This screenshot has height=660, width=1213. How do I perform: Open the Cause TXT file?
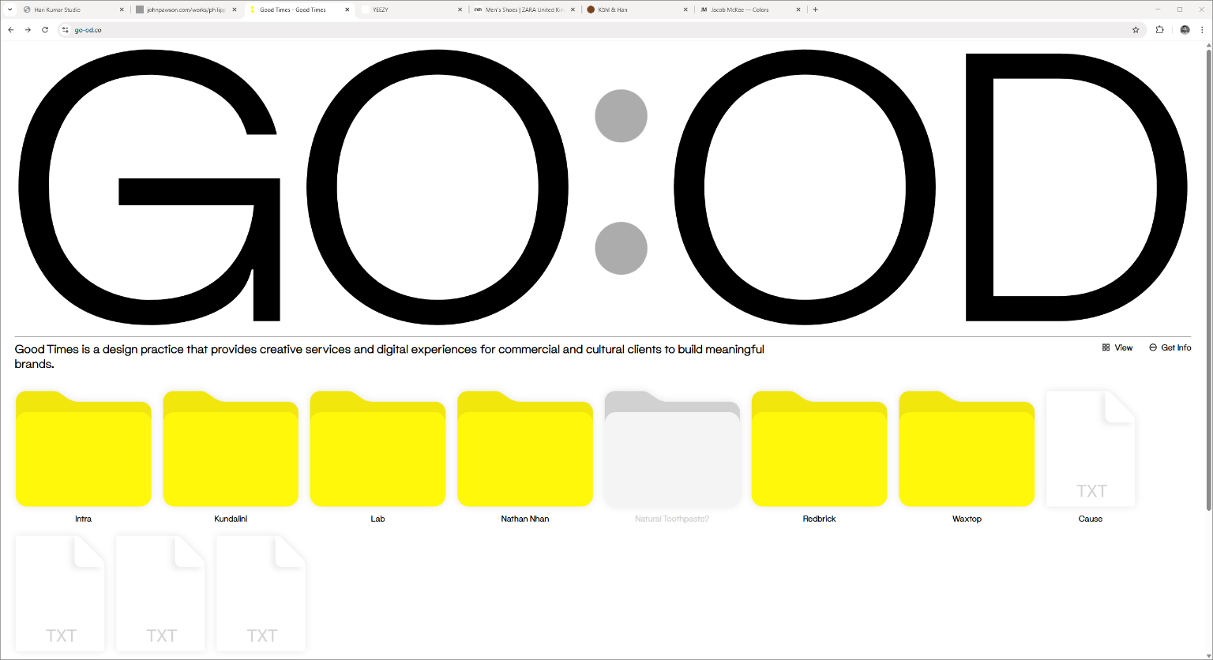click(x=1091, y=450)
